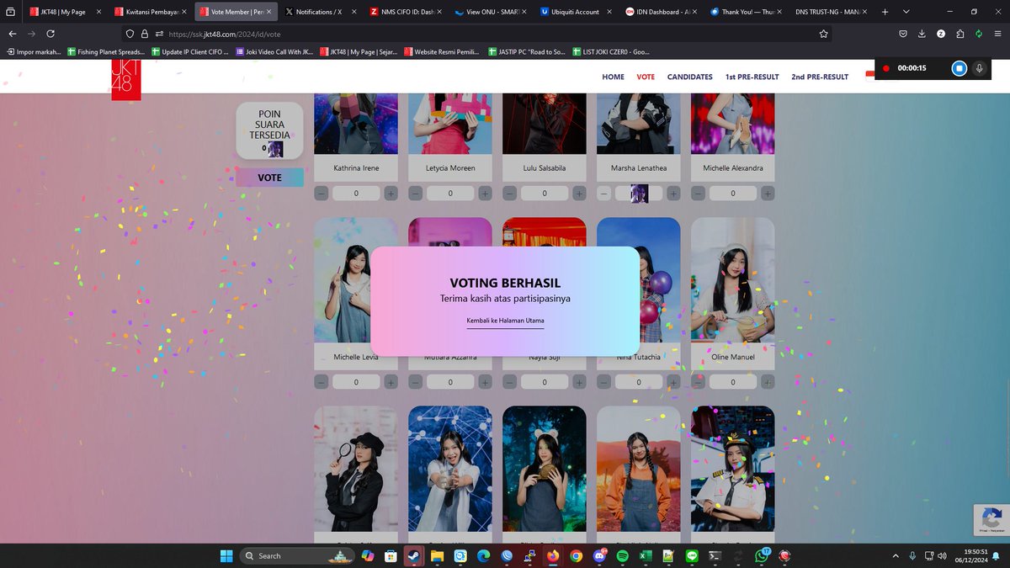
Task: Open the Website Resmi Pemilihan bookmark
Action: tap(441, 51)
